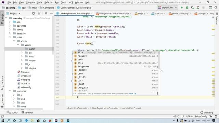Open Project panel settings gear
The height and width of the screenshot is (123, 219).
(x=46, y=13)
